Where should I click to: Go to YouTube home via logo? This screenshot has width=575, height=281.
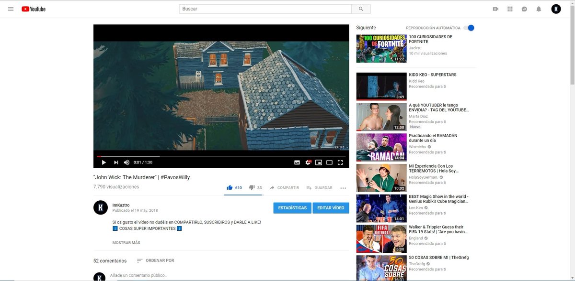click(34, 9)
